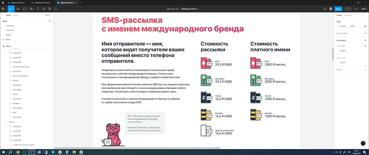Open the Price page dropdown in layers panel

(x=48, y=15)
